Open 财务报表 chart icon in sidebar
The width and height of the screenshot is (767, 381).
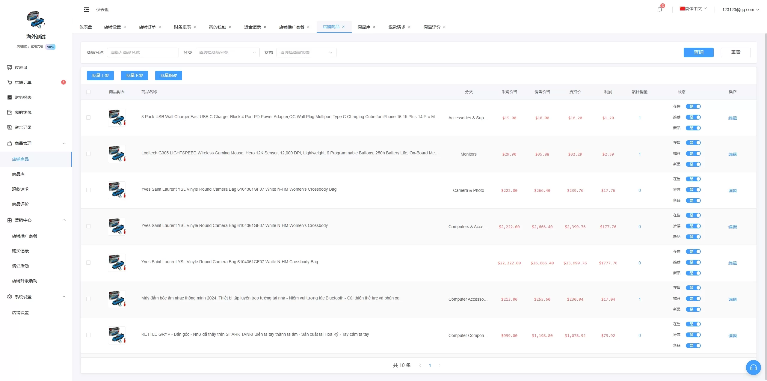[10, 97]
